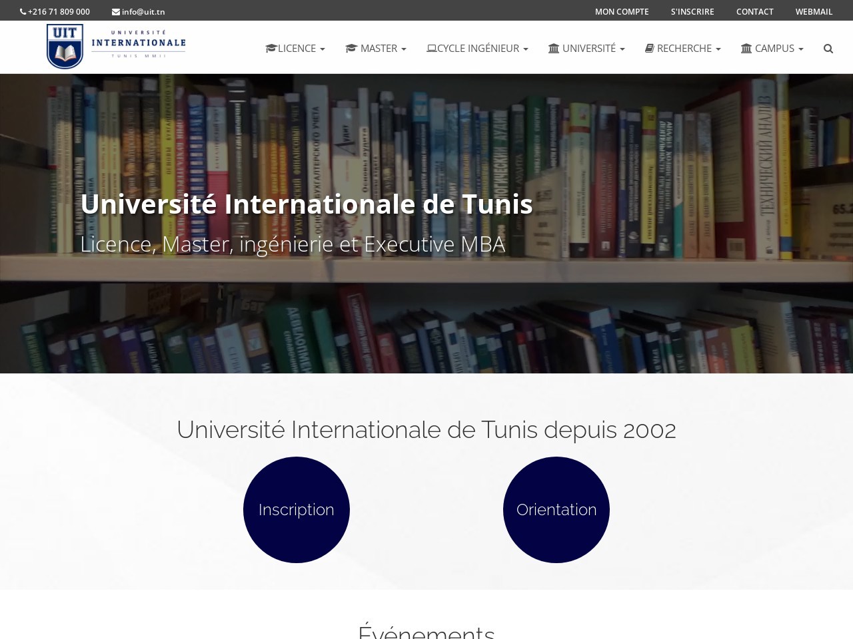The height and width of the screenshot is (639, 853).
Task: Open the CONTACT page link
Action: click(x=755, y=12)
